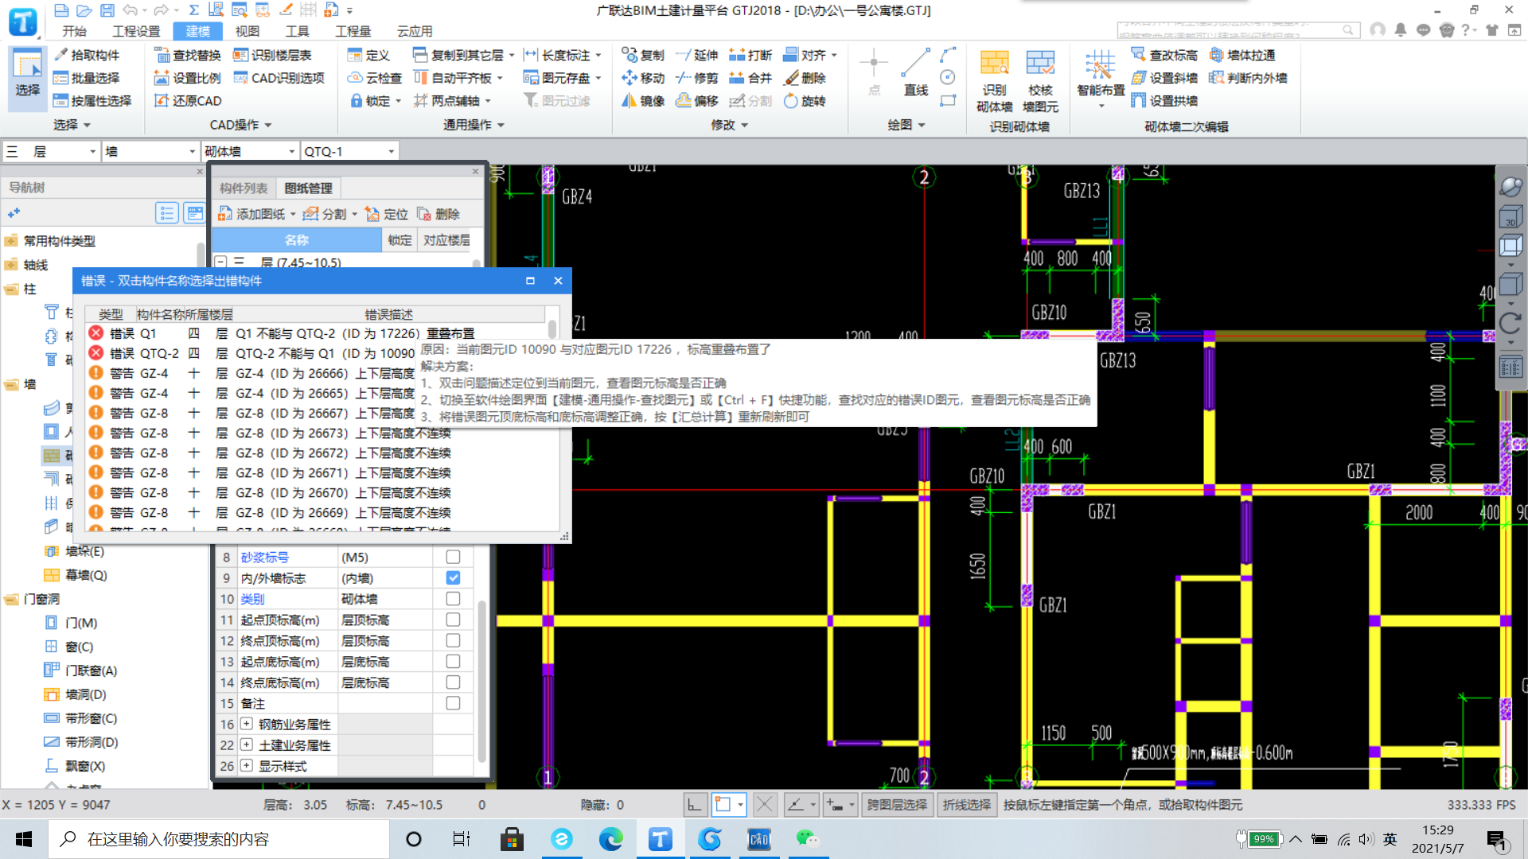Screen dimensions: 1528x859
Task: Click 识别砌体墙 recognize masonry wall
Action: (x=994, y=82)
